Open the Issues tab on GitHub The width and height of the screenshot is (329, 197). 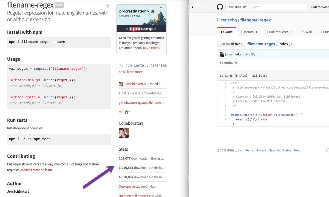point(249,32)
